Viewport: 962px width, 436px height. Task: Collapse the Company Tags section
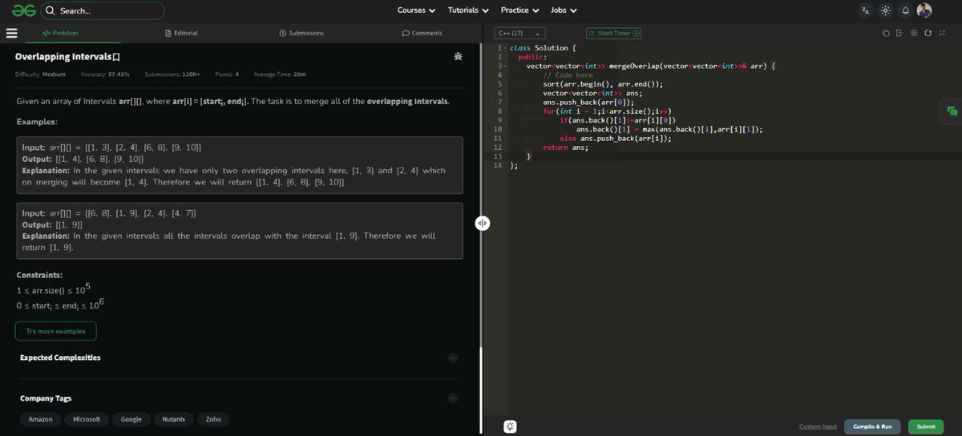(453, 398)
